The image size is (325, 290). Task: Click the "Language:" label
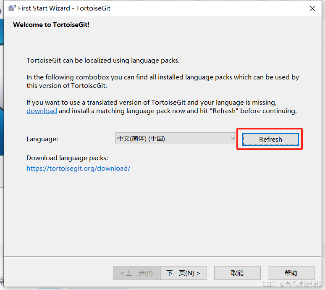click(42, 139)
